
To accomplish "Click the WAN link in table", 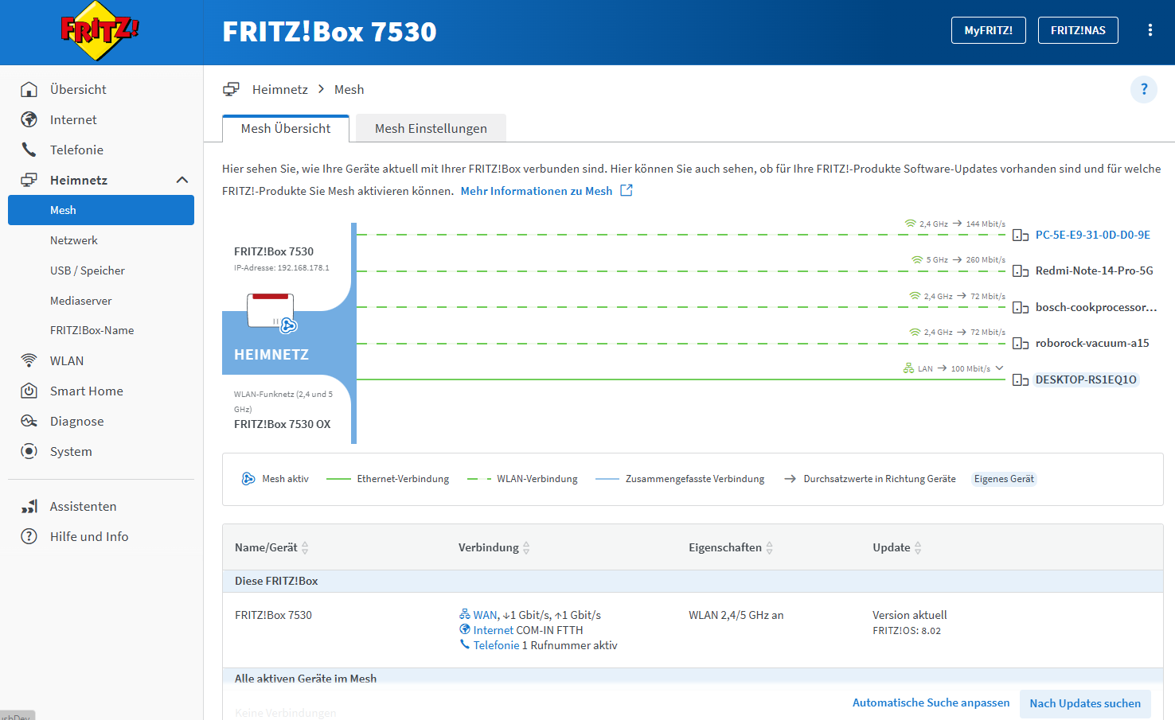I will coord(485,615).
